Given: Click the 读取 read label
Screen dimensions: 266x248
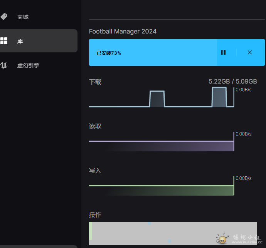Looking at the screenshot, I should (95, 126).
